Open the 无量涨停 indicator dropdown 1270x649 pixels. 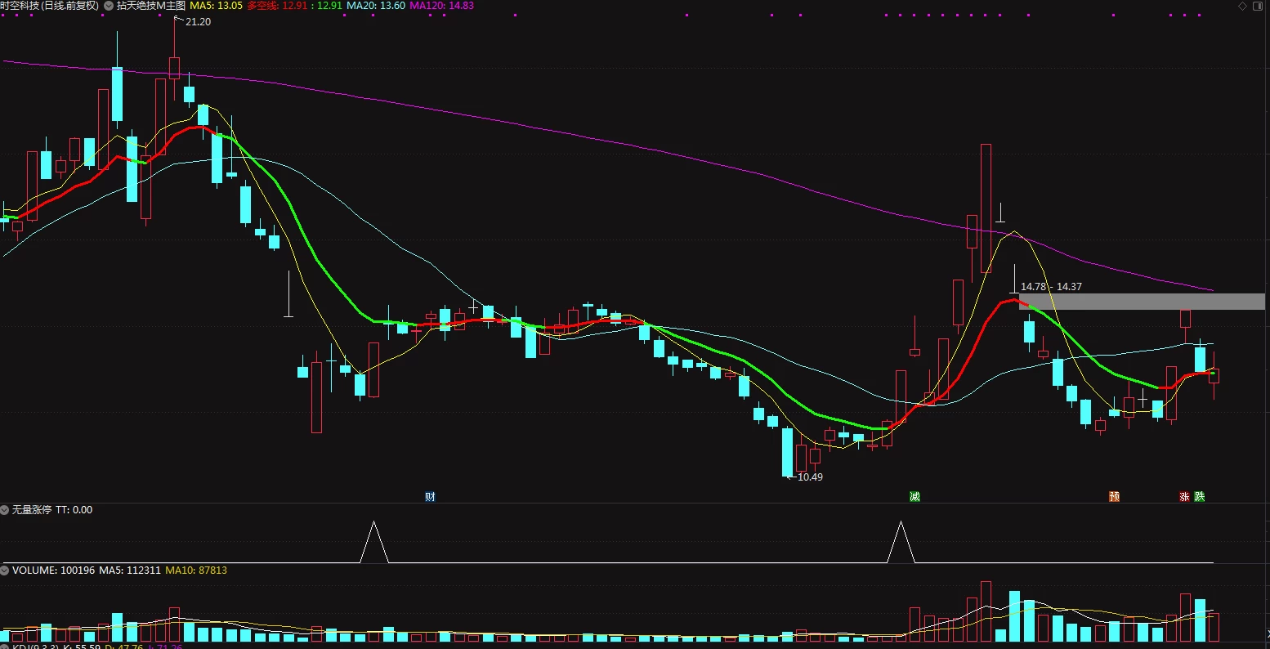(5, 510)
